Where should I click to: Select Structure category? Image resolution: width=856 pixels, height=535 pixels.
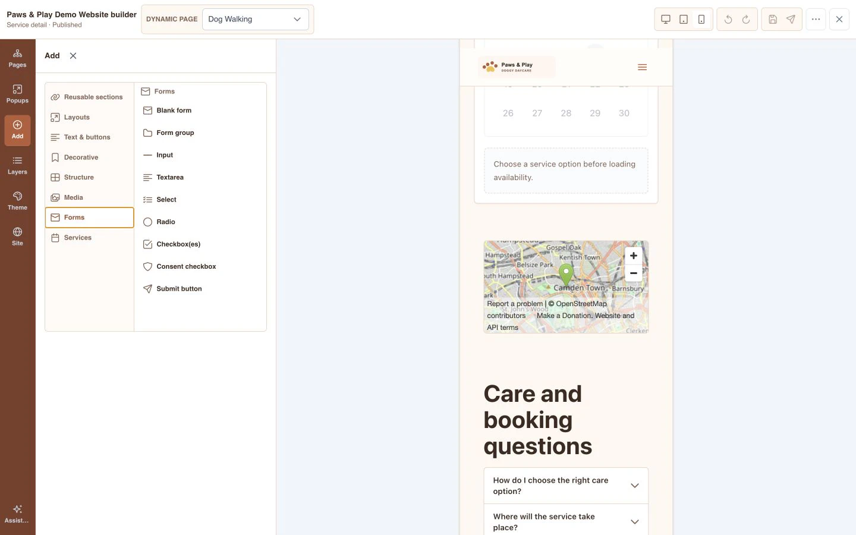click(90, 178)
